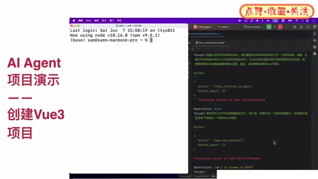Expand the coding_agent project dropdown
318x179 pixels.
[x=203, y=27]
